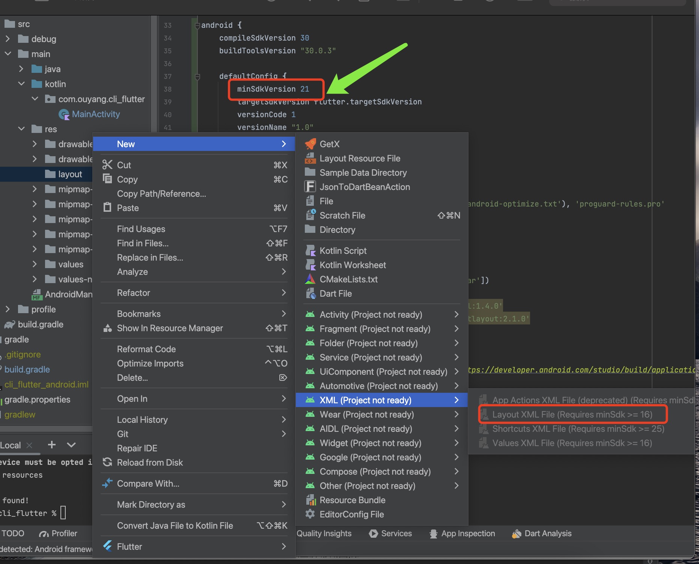Click compileSdkVersion 30 line
The width and height of the screenshot is (699, 564).
[264, 38]
